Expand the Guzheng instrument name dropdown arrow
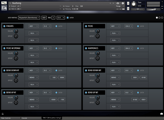The image size is (164, 120). point(10,3)
